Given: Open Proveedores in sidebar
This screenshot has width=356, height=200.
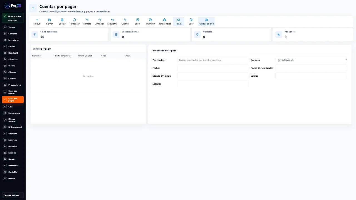Looking at the screenshot, I should tap(13, 85).
